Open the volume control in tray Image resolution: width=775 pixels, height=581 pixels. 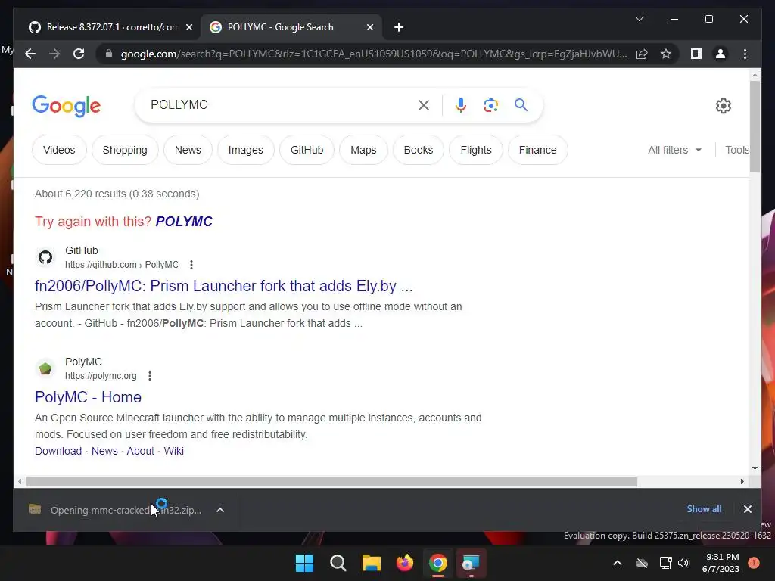point(683,563)
